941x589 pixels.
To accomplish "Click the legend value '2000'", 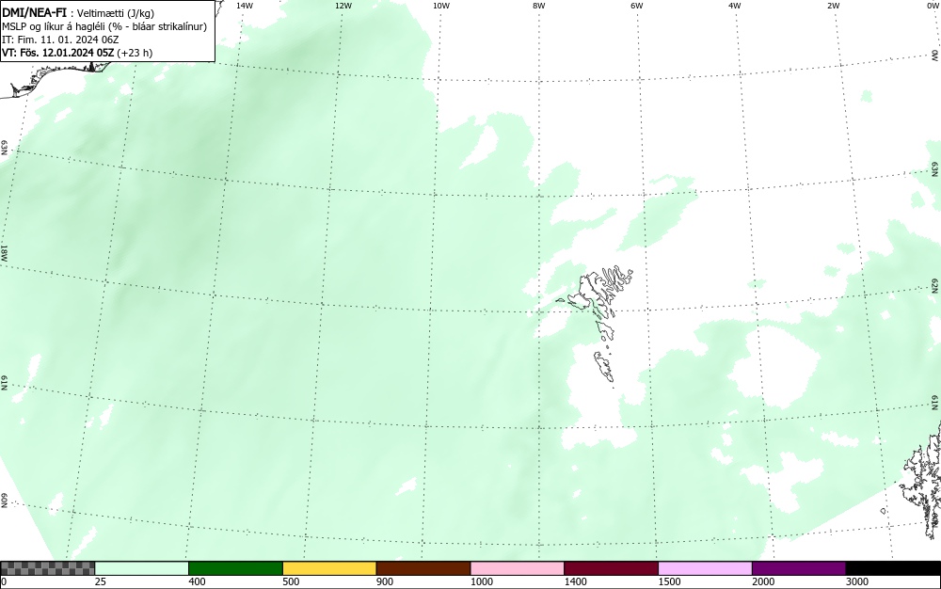I will 763,581.
